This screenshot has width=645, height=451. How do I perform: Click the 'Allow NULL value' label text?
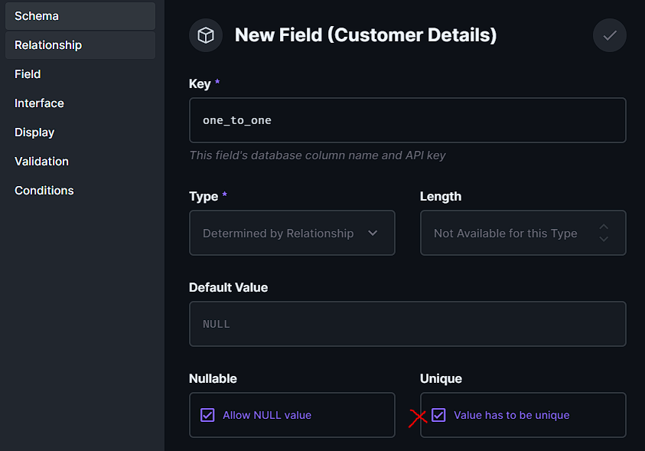click(x=266, y=415)
